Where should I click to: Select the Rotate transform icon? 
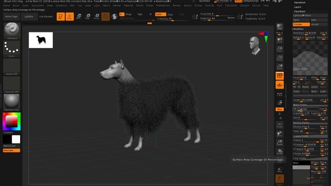[97, 17]
